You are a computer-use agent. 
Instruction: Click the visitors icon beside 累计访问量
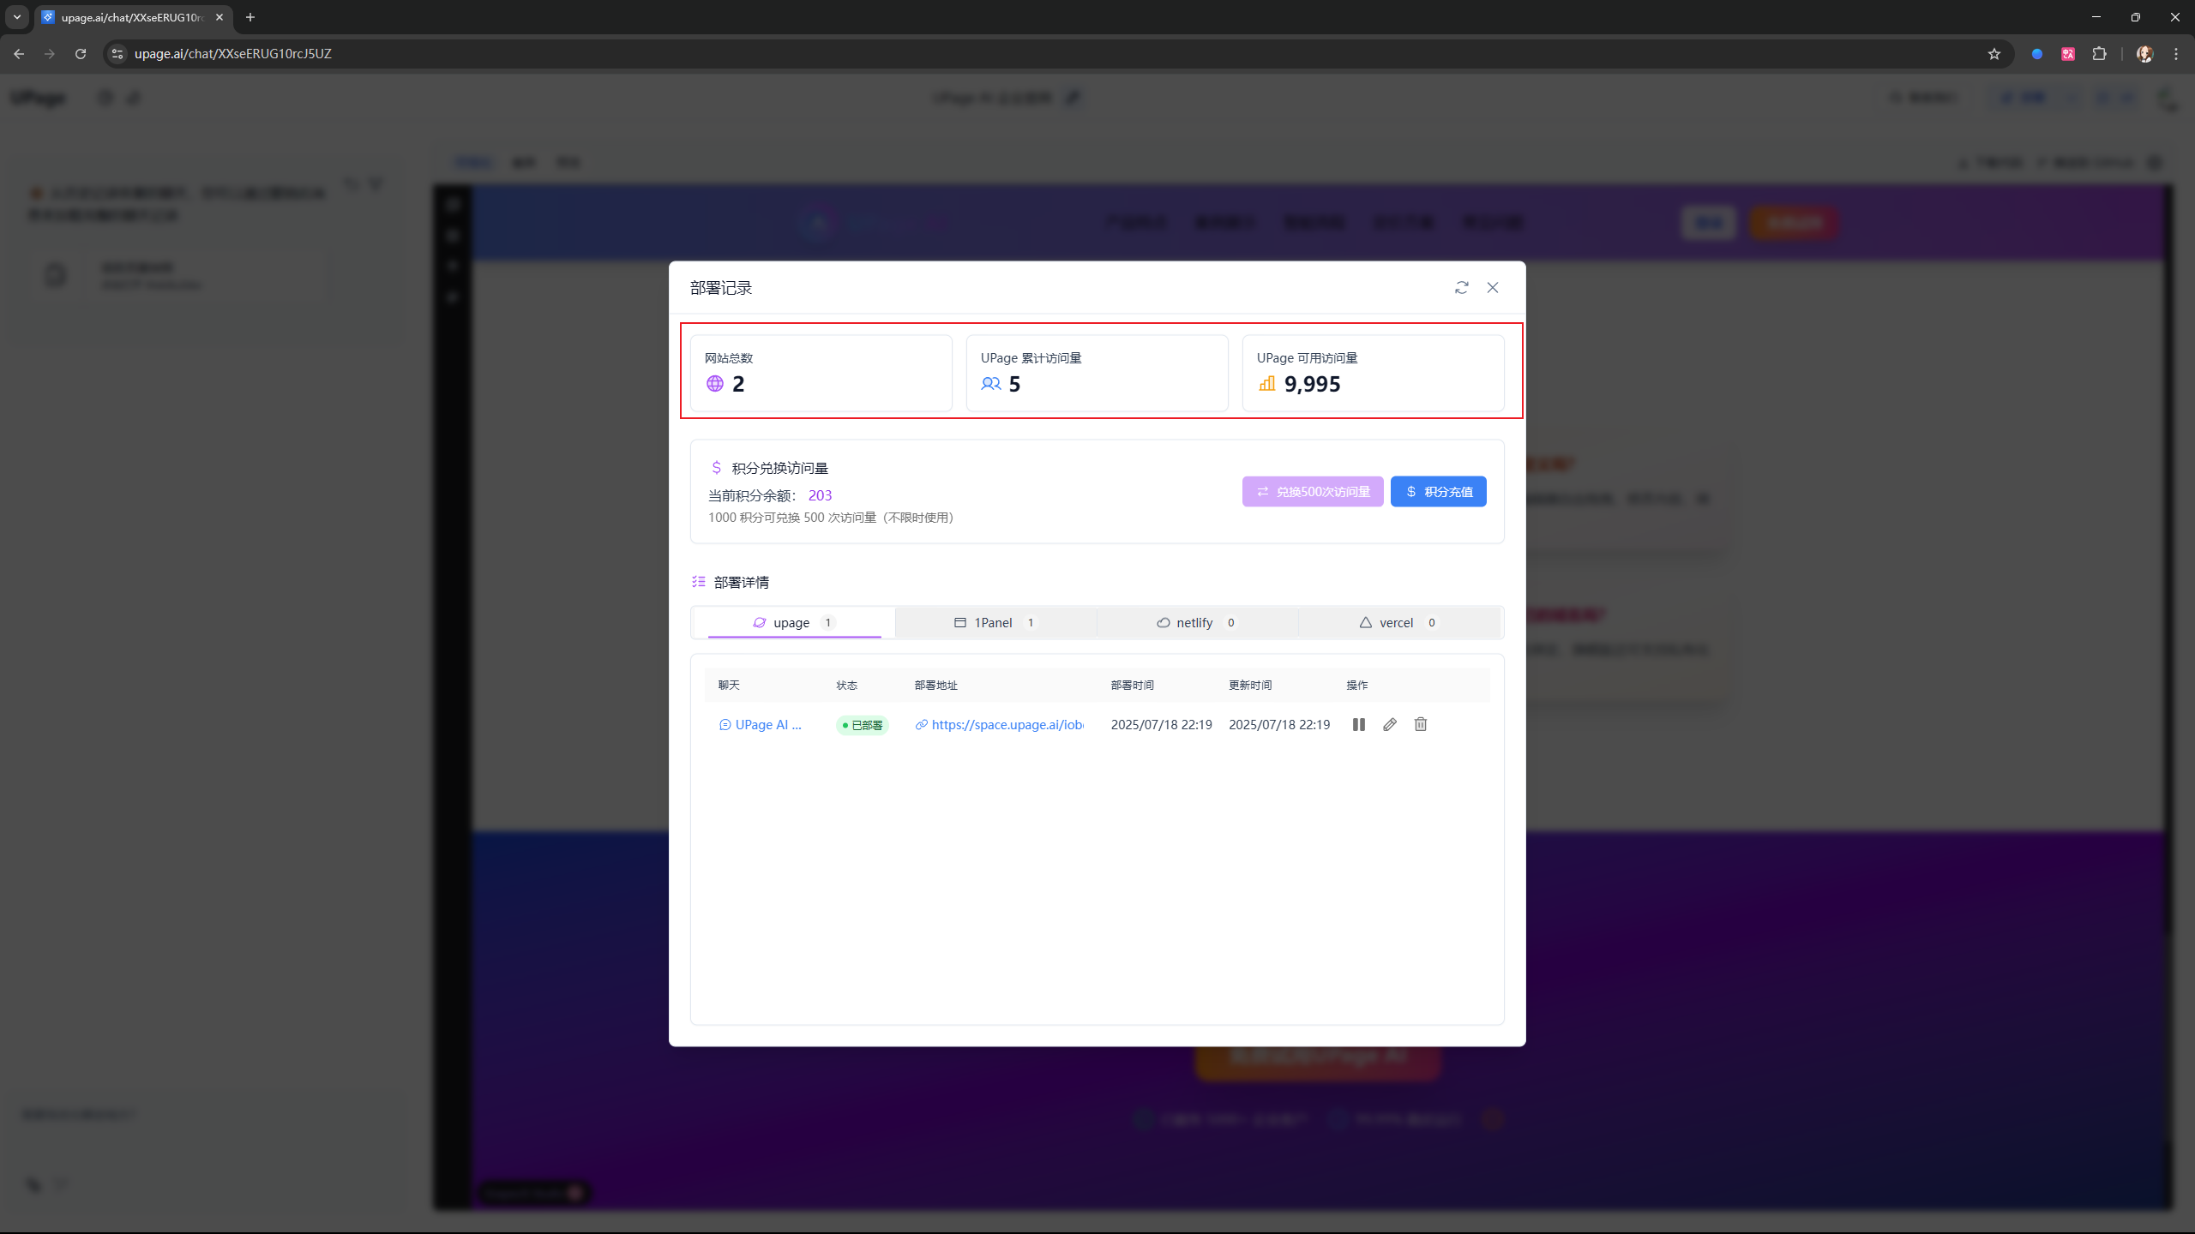991,384
